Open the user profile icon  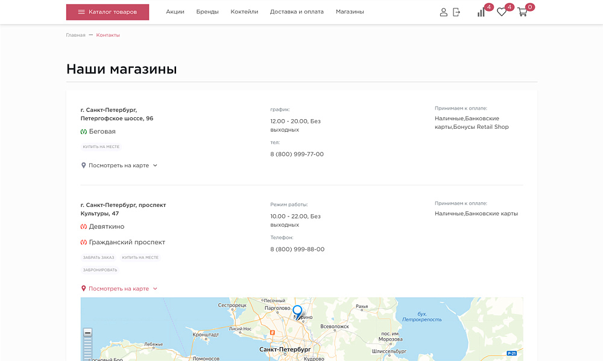click(x=444, y=11)
